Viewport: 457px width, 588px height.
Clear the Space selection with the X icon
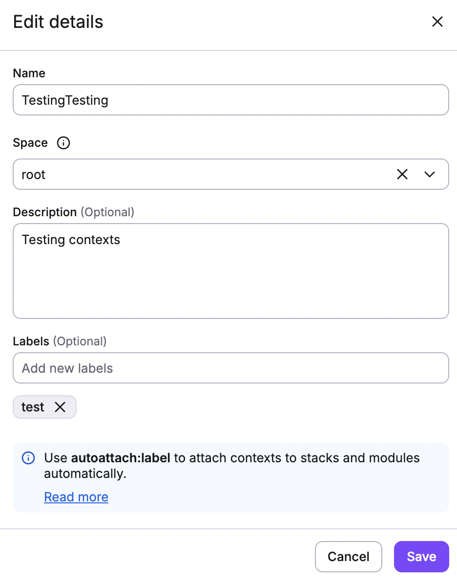pyautogui.click(x=402, y=174)
